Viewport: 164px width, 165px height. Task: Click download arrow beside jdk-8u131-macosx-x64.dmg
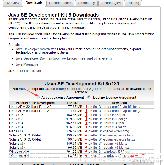tap(86, 131)
